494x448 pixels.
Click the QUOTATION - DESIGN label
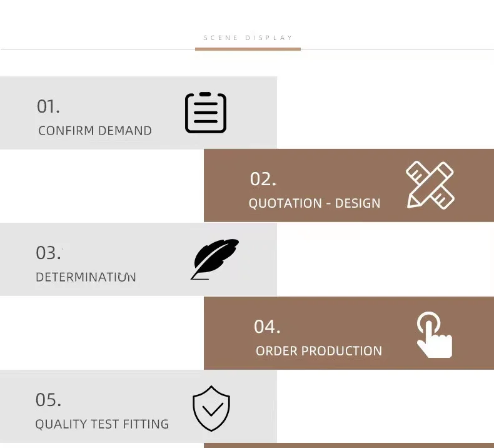click(315, 203)
